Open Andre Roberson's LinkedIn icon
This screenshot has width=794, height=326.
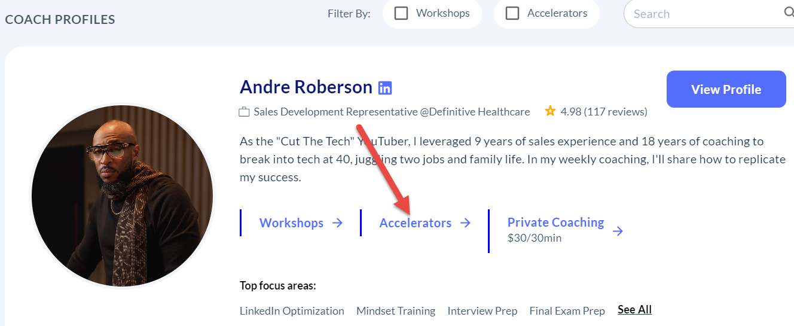[385, 88]
